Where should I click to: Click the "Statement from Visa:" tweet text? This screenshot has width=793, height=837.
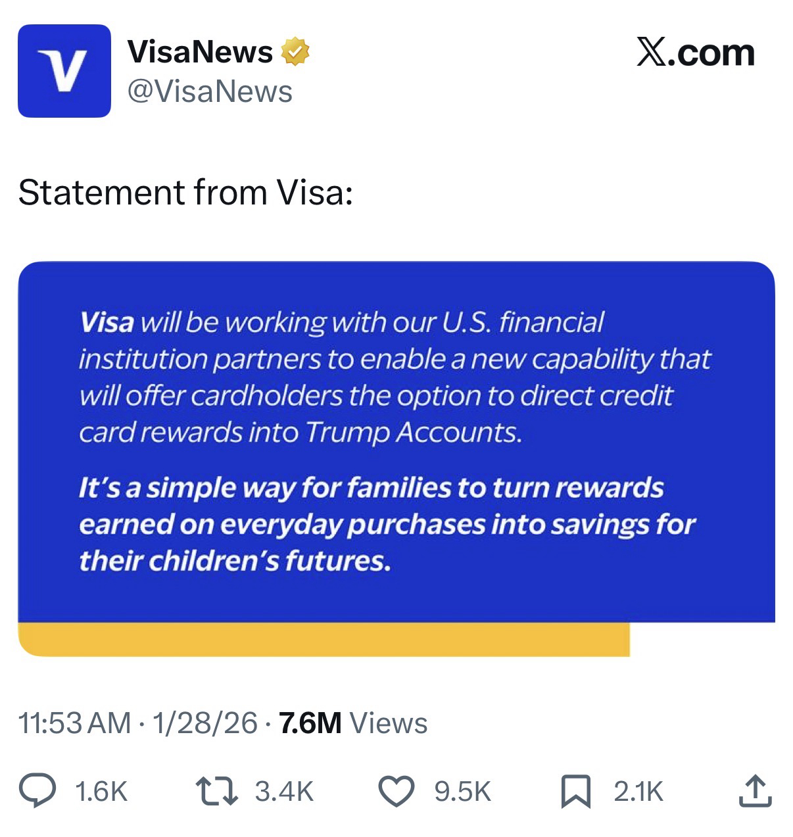[185, 193]
